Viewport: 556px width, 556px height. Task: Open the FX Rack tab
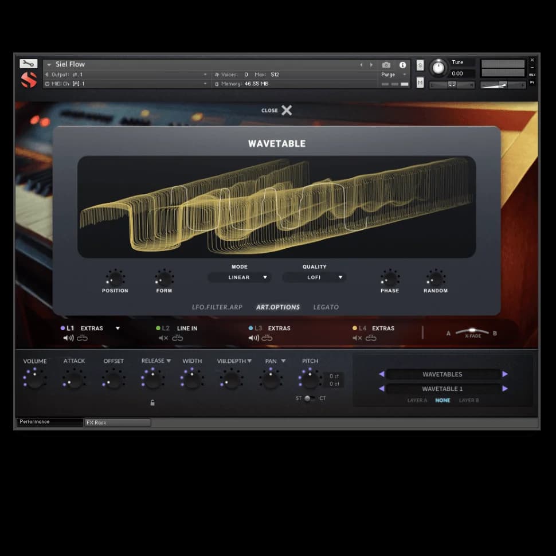(x=118, y=422)
